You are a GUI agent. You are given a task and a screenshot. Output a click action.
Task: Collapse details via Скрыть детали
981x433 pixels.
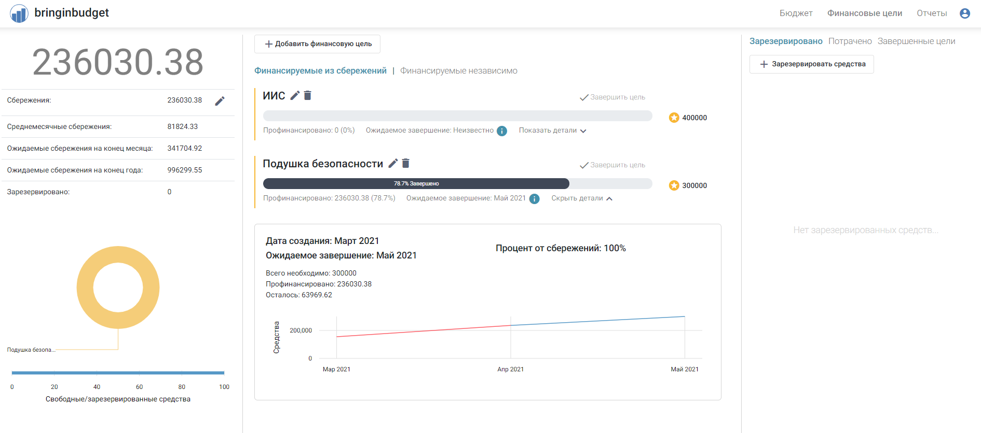click(x=582, y=198)
